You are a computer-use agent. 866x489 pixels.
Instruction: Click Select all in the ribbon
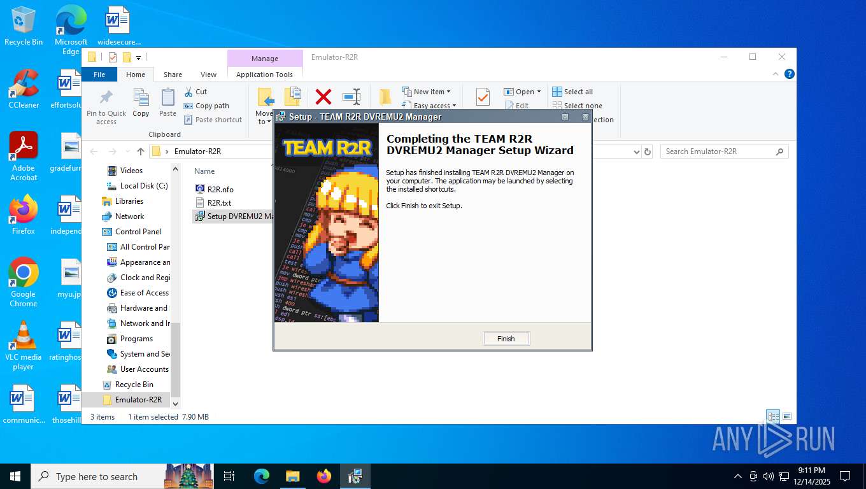pyautogui.click(x=572, y=92)
